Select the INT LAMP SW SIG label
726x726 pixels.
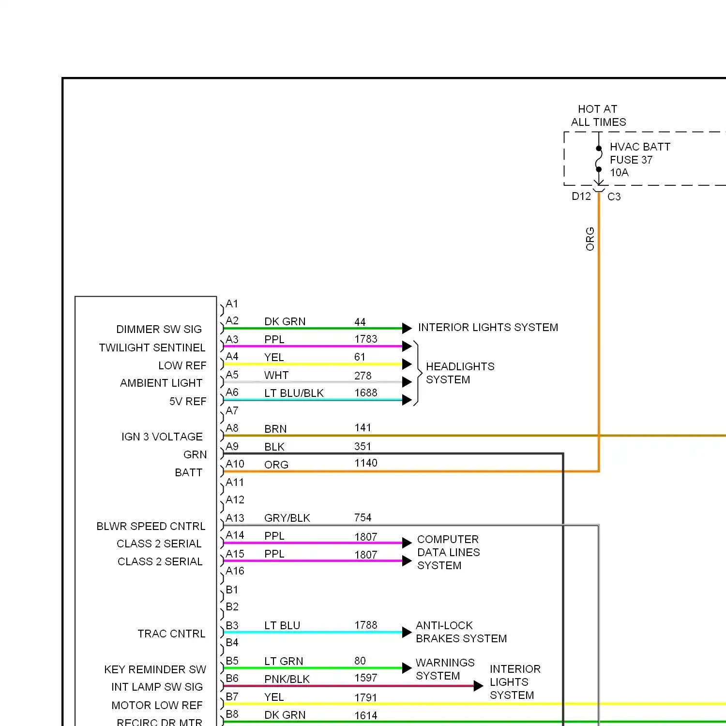click(157, 687)
